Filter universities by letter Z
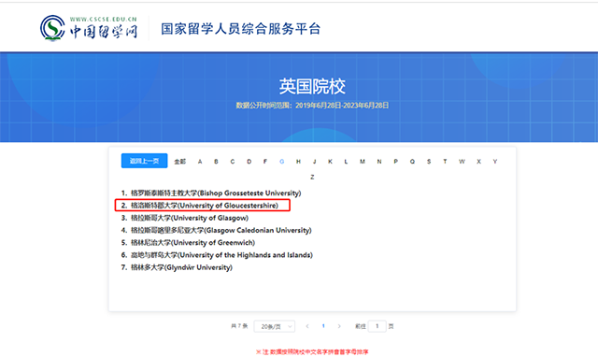 312,177
